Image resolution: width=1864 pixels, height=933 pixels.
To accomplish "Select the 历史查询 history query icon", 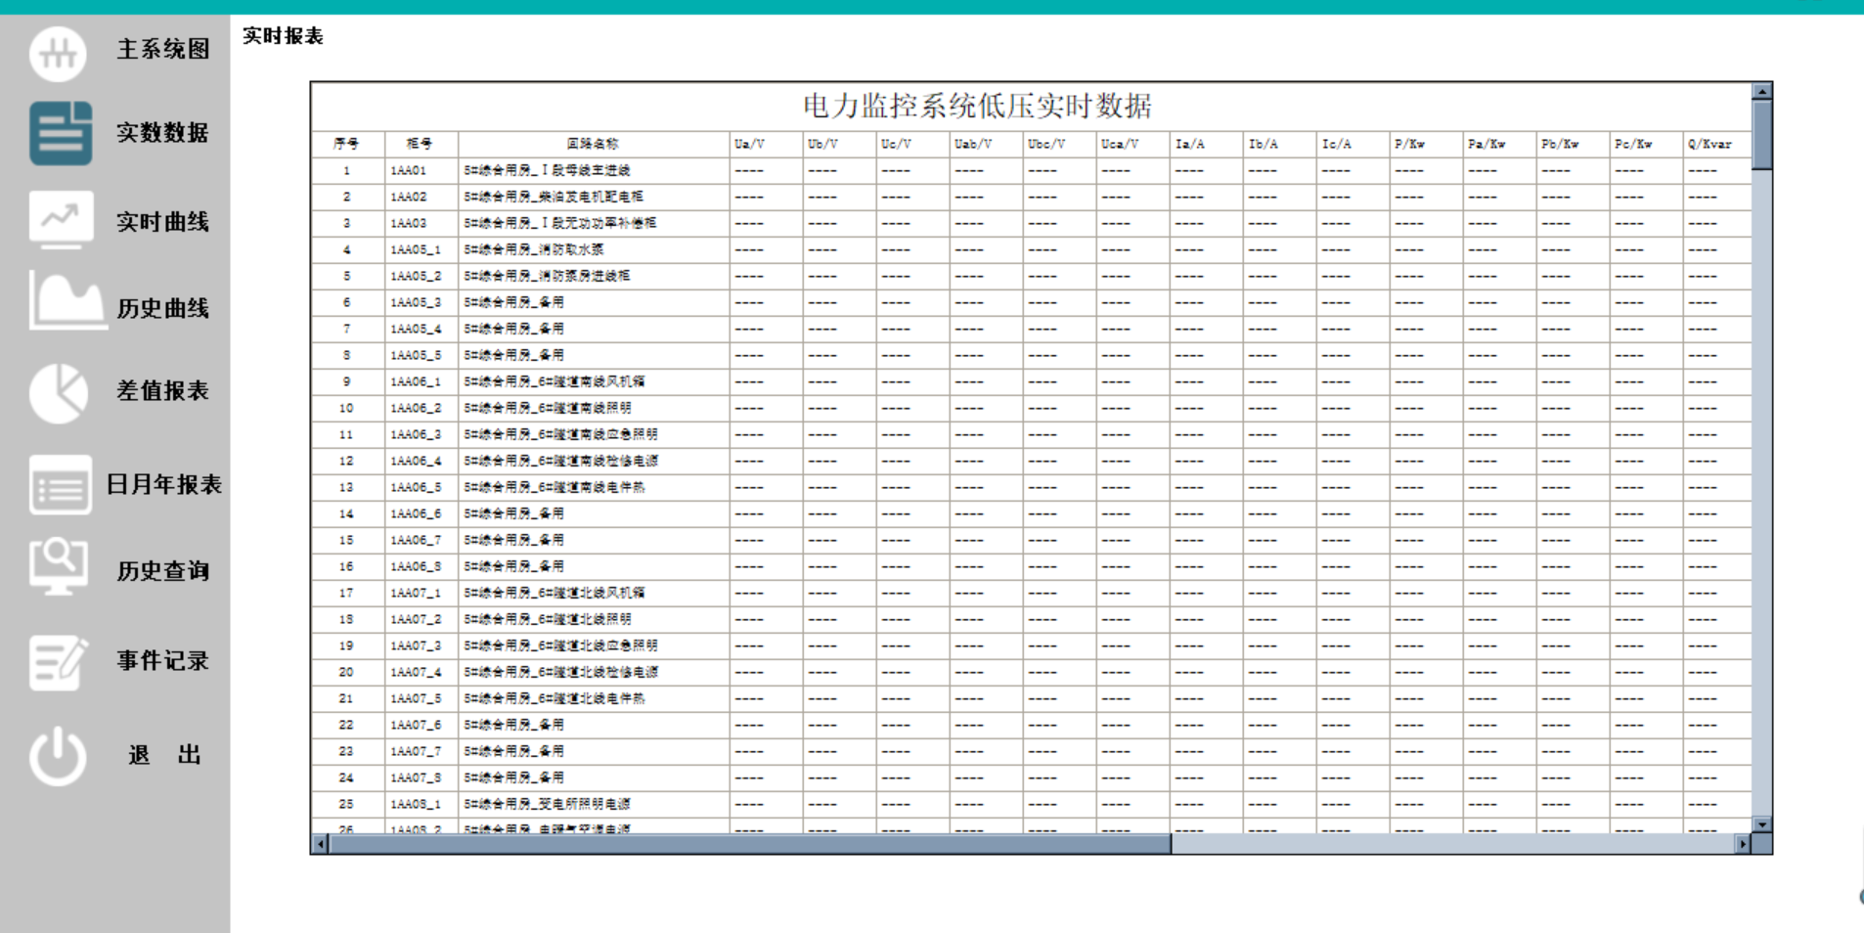I will [x=59, y=568].
